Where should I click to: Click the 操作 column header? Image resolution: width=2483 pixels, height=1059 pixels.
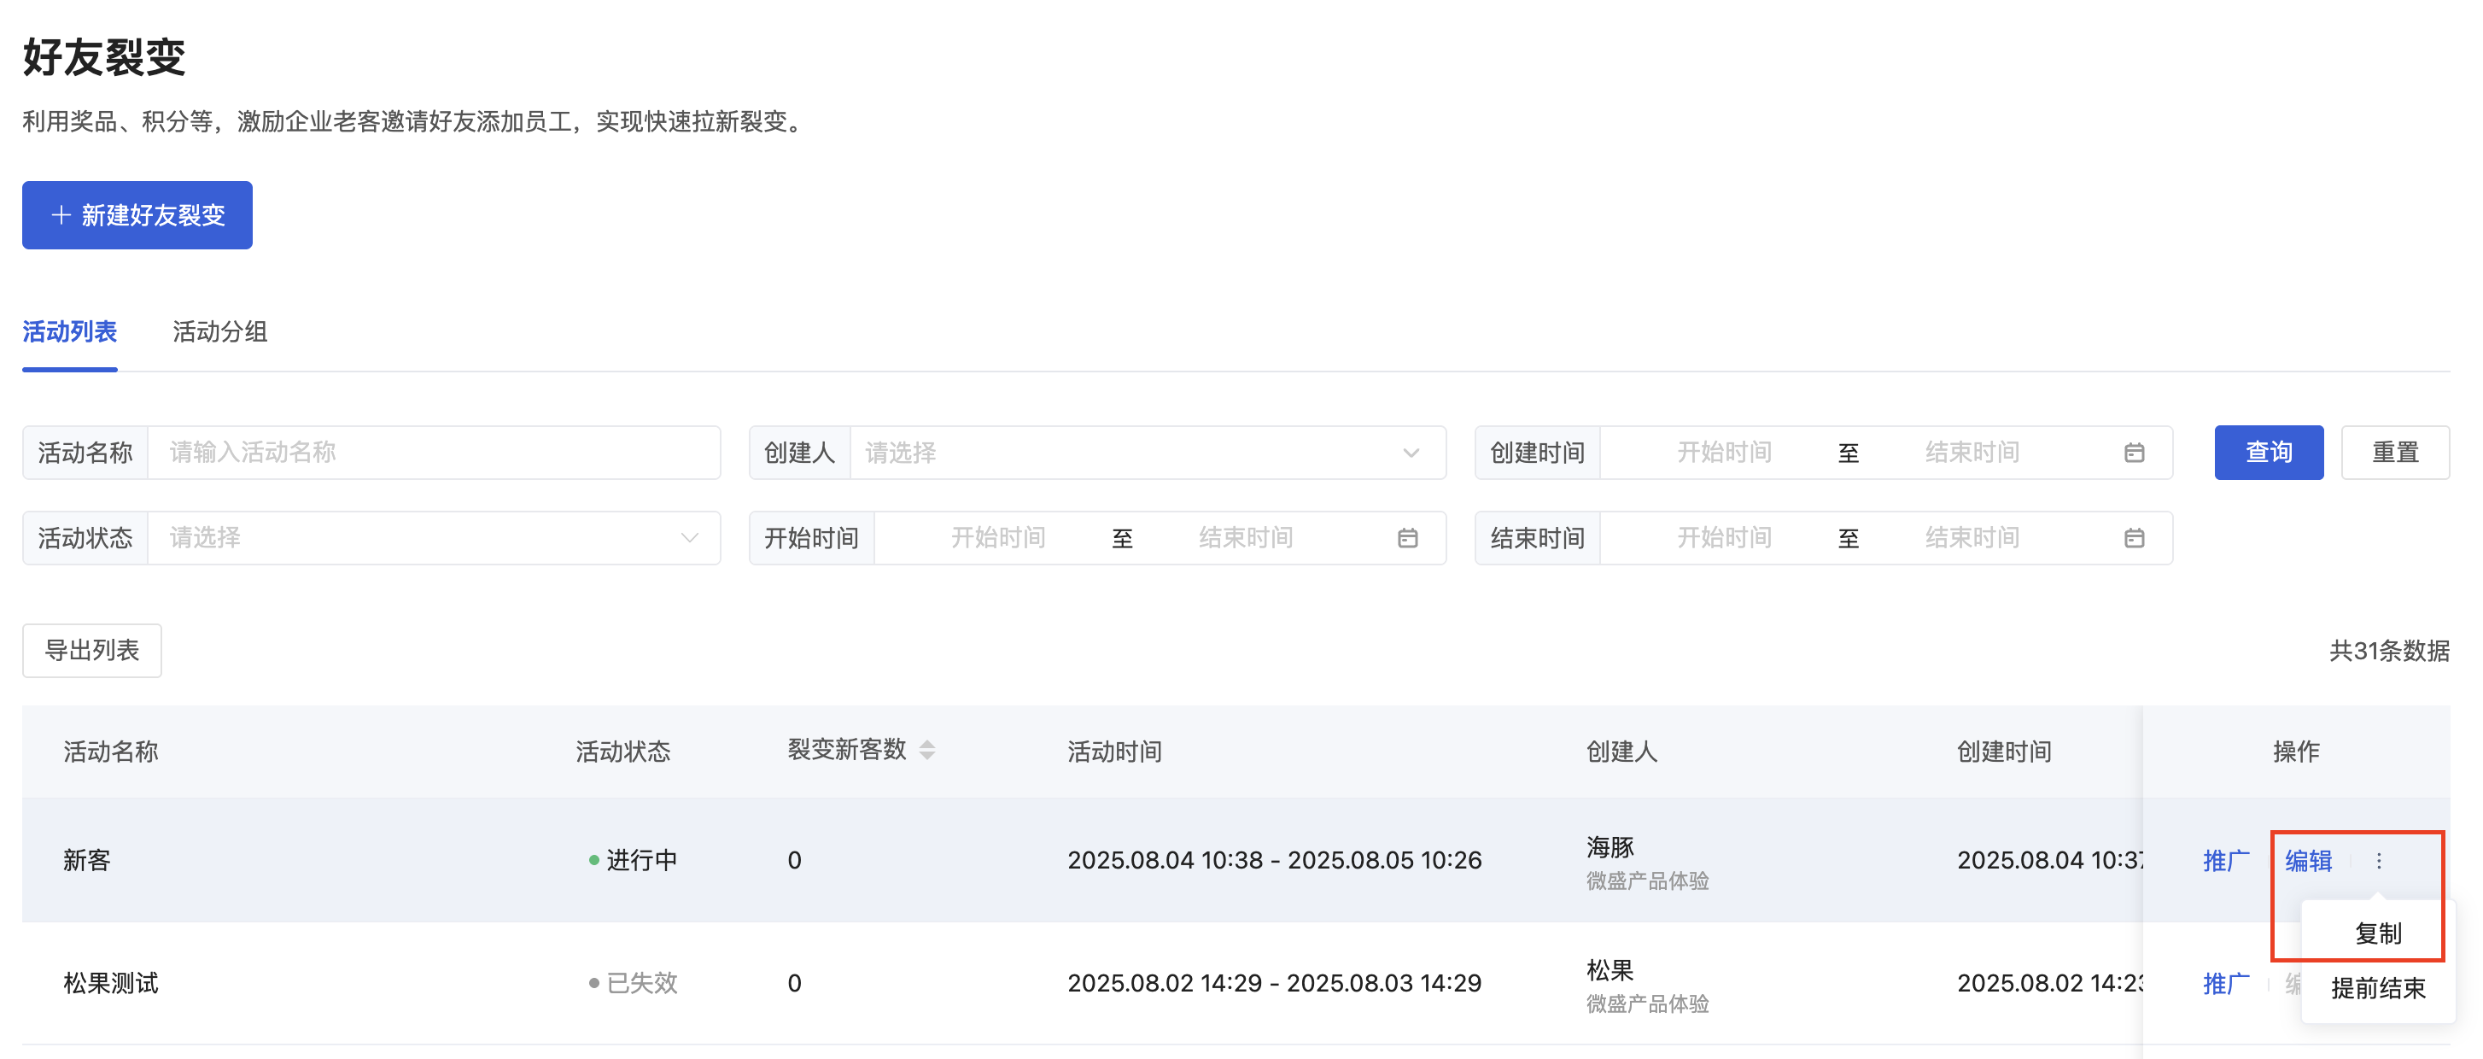pos(2295,752)
